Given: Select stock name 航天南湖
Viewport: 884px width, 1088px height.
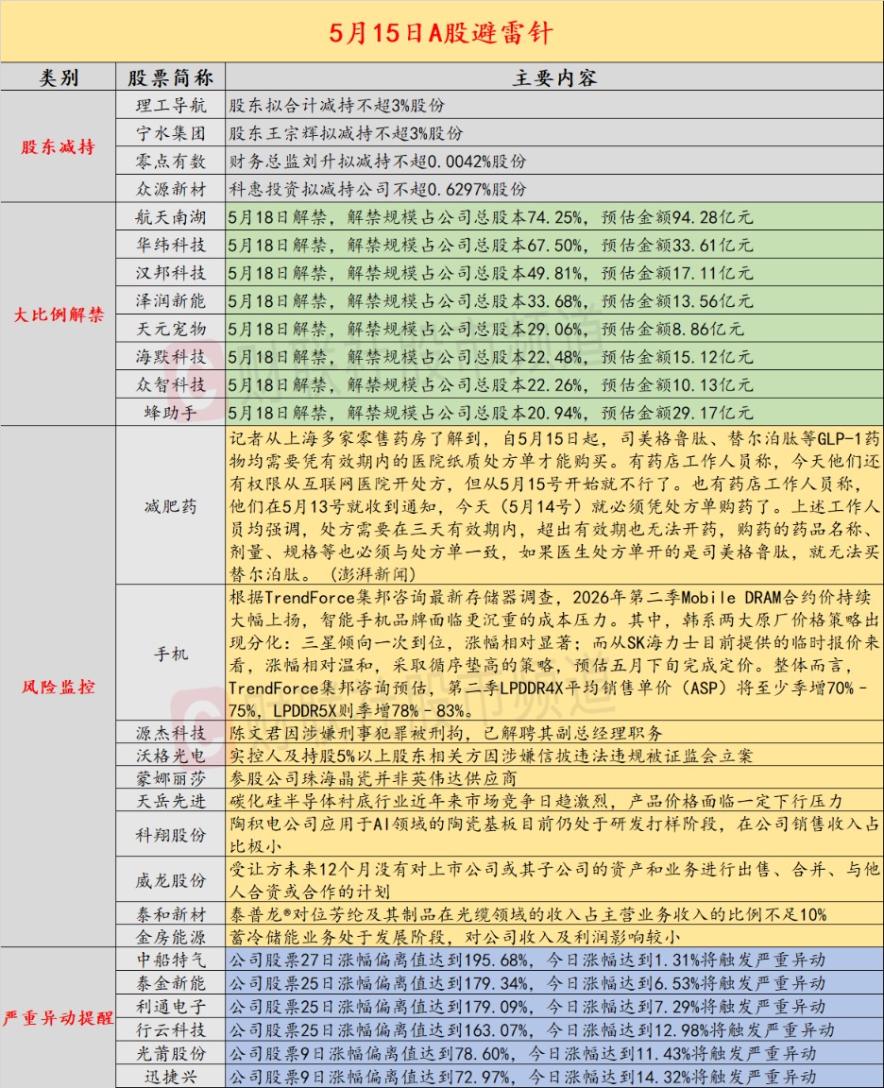Looking at the screenshot, I should tap(171, 217).
